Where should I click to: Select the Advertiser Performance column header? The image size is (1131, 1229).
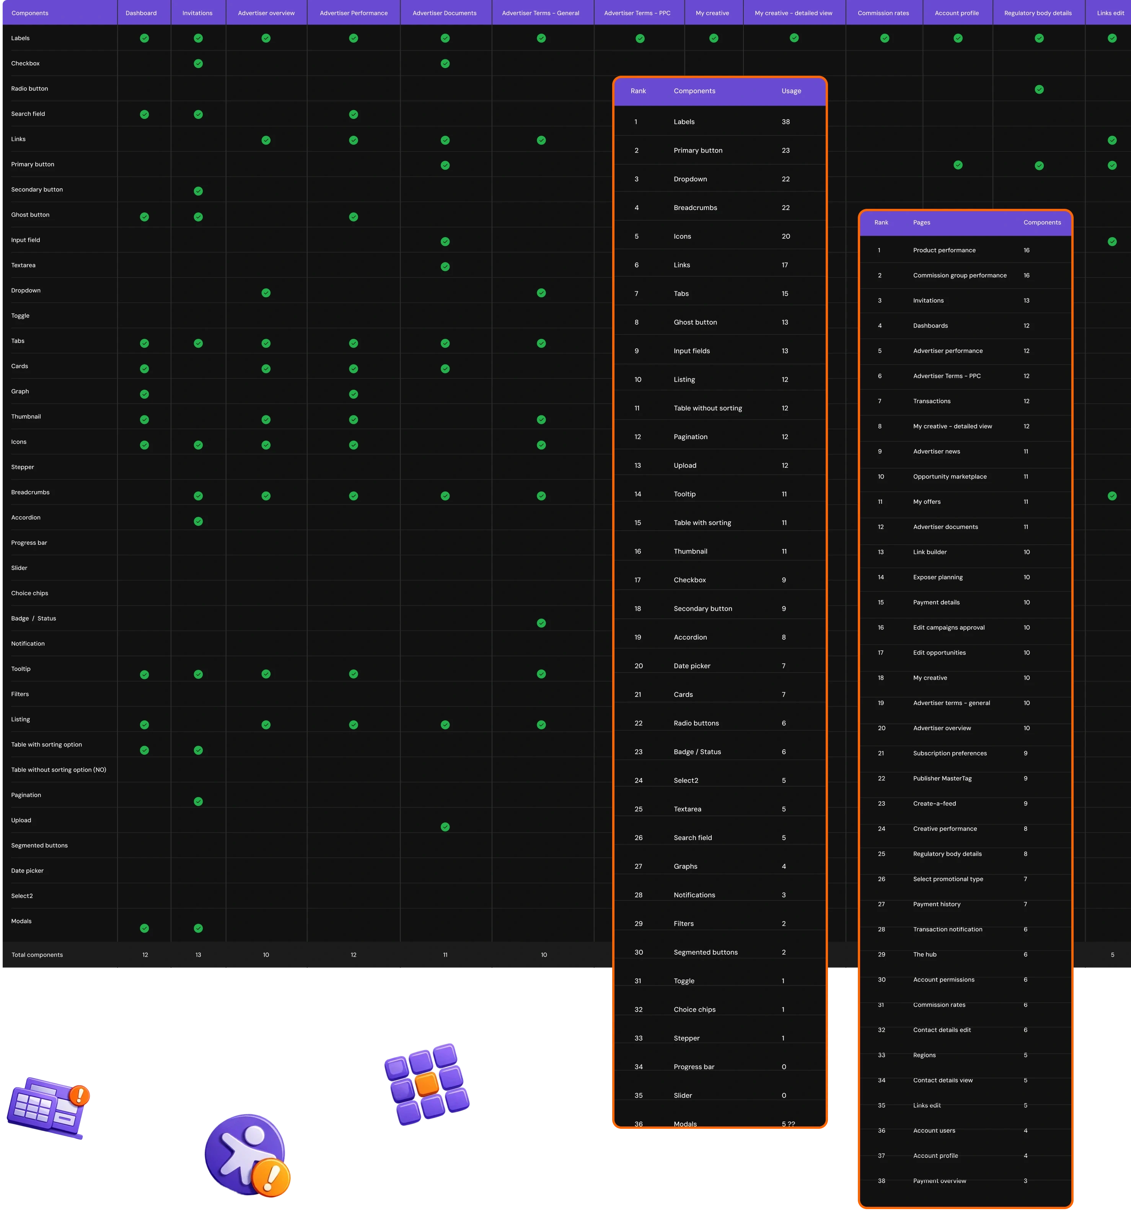353,13
